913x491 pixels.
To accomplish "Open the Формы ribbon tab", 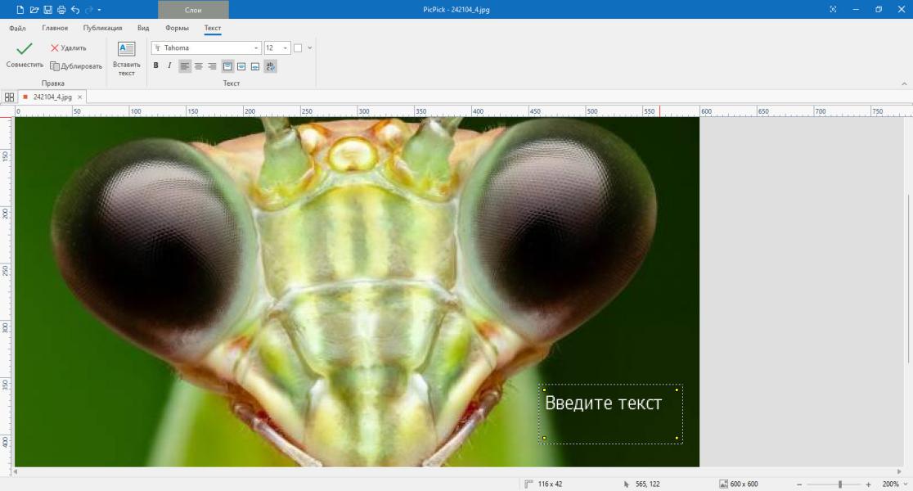I will (177, 28).
